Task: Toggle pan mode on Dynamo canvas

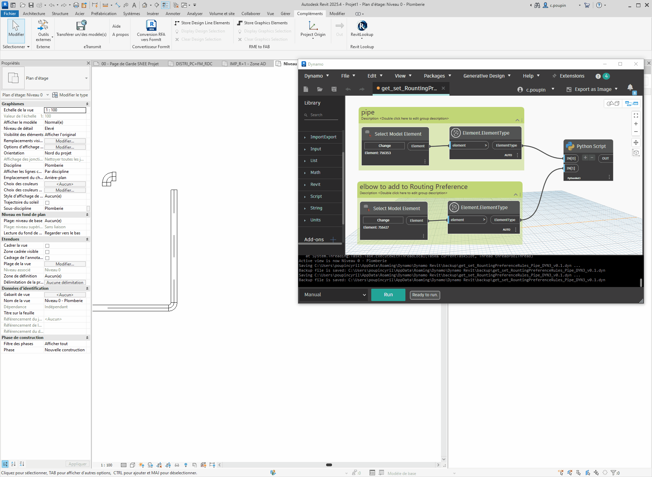Action: tap(636, 142)
